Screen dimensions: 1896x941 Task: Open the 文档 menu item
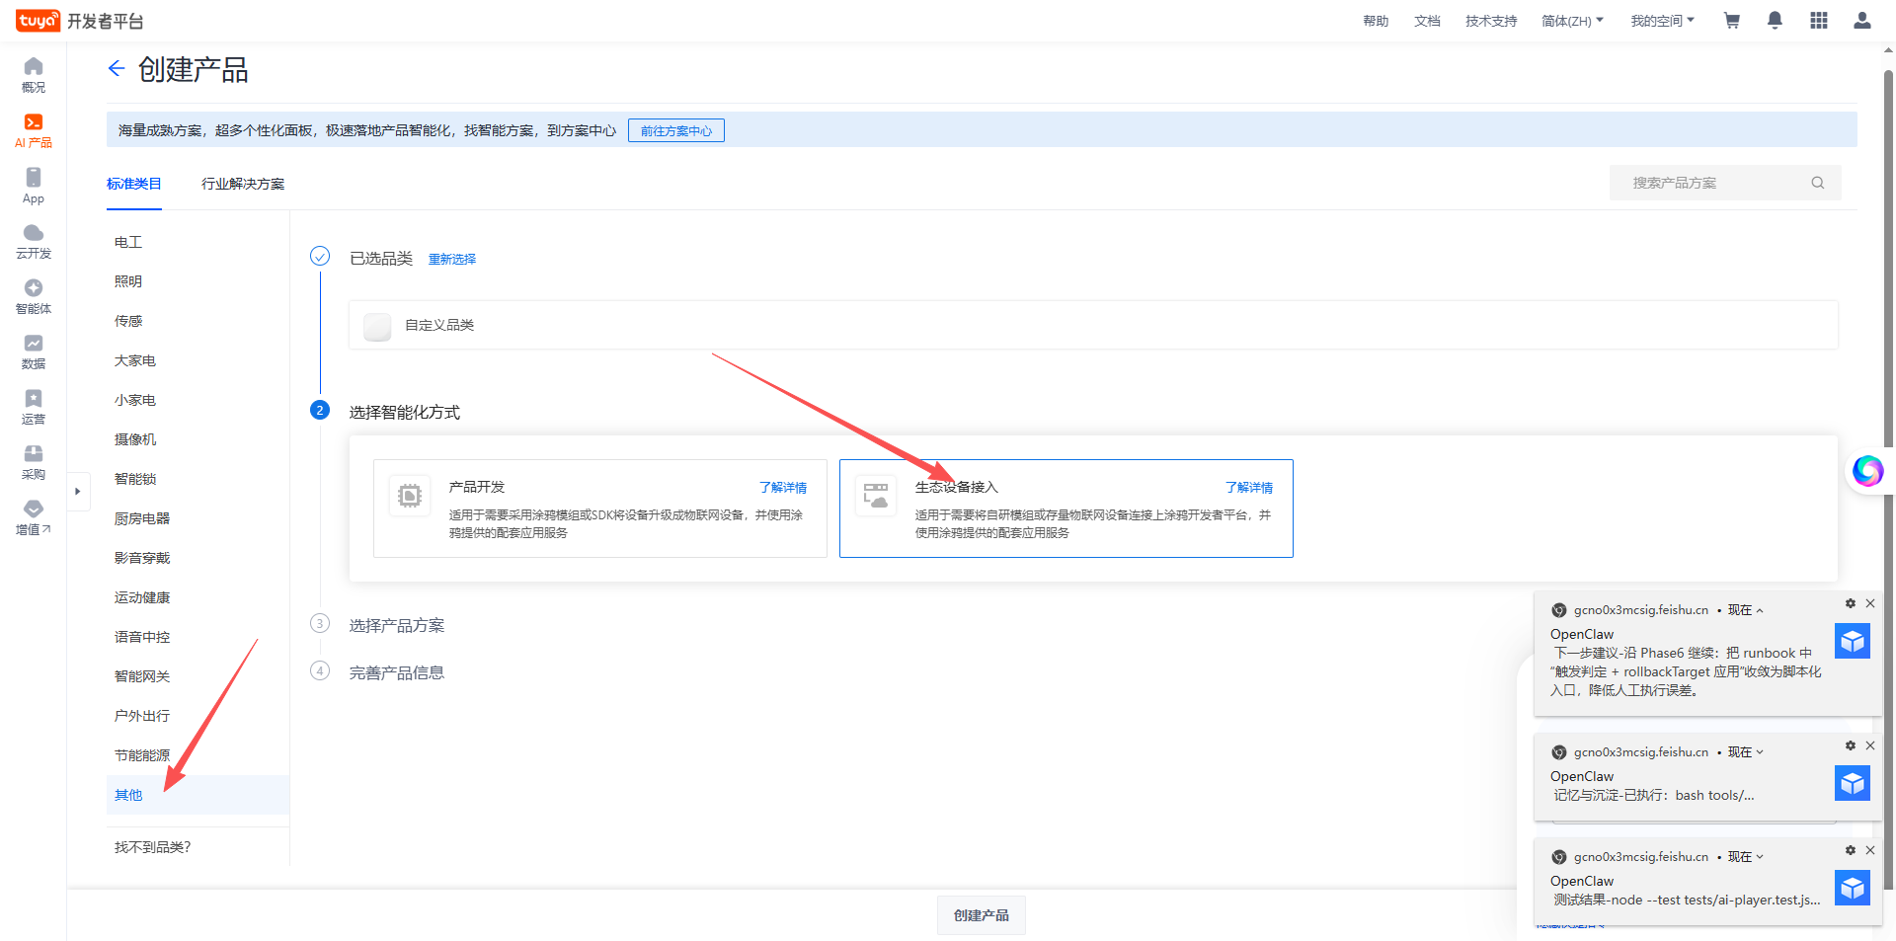(x=1427, y=21)
